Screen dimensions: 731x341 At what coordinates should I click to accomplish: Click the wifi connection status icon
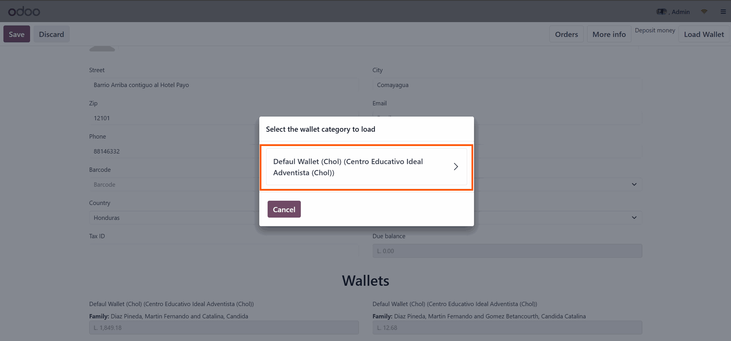click(x=704, y=12)
